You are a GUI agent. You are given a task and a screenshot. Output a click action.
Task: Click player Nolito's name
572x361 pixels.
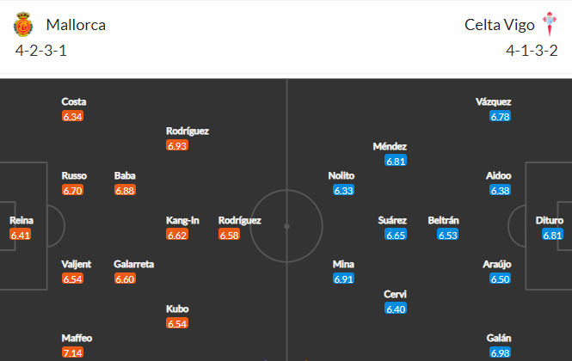tap(341, 175)
